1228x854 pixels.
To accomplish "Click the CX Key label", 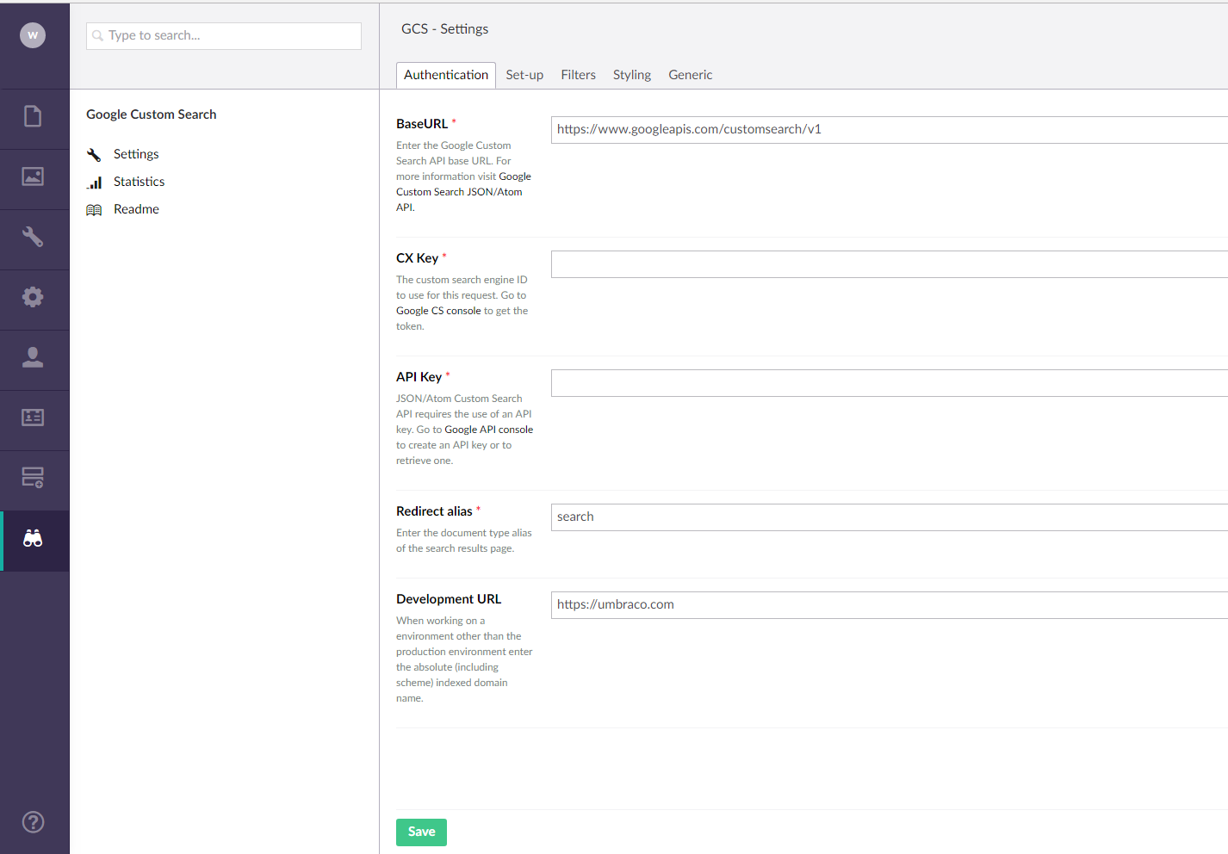I will tap(417, 258).
